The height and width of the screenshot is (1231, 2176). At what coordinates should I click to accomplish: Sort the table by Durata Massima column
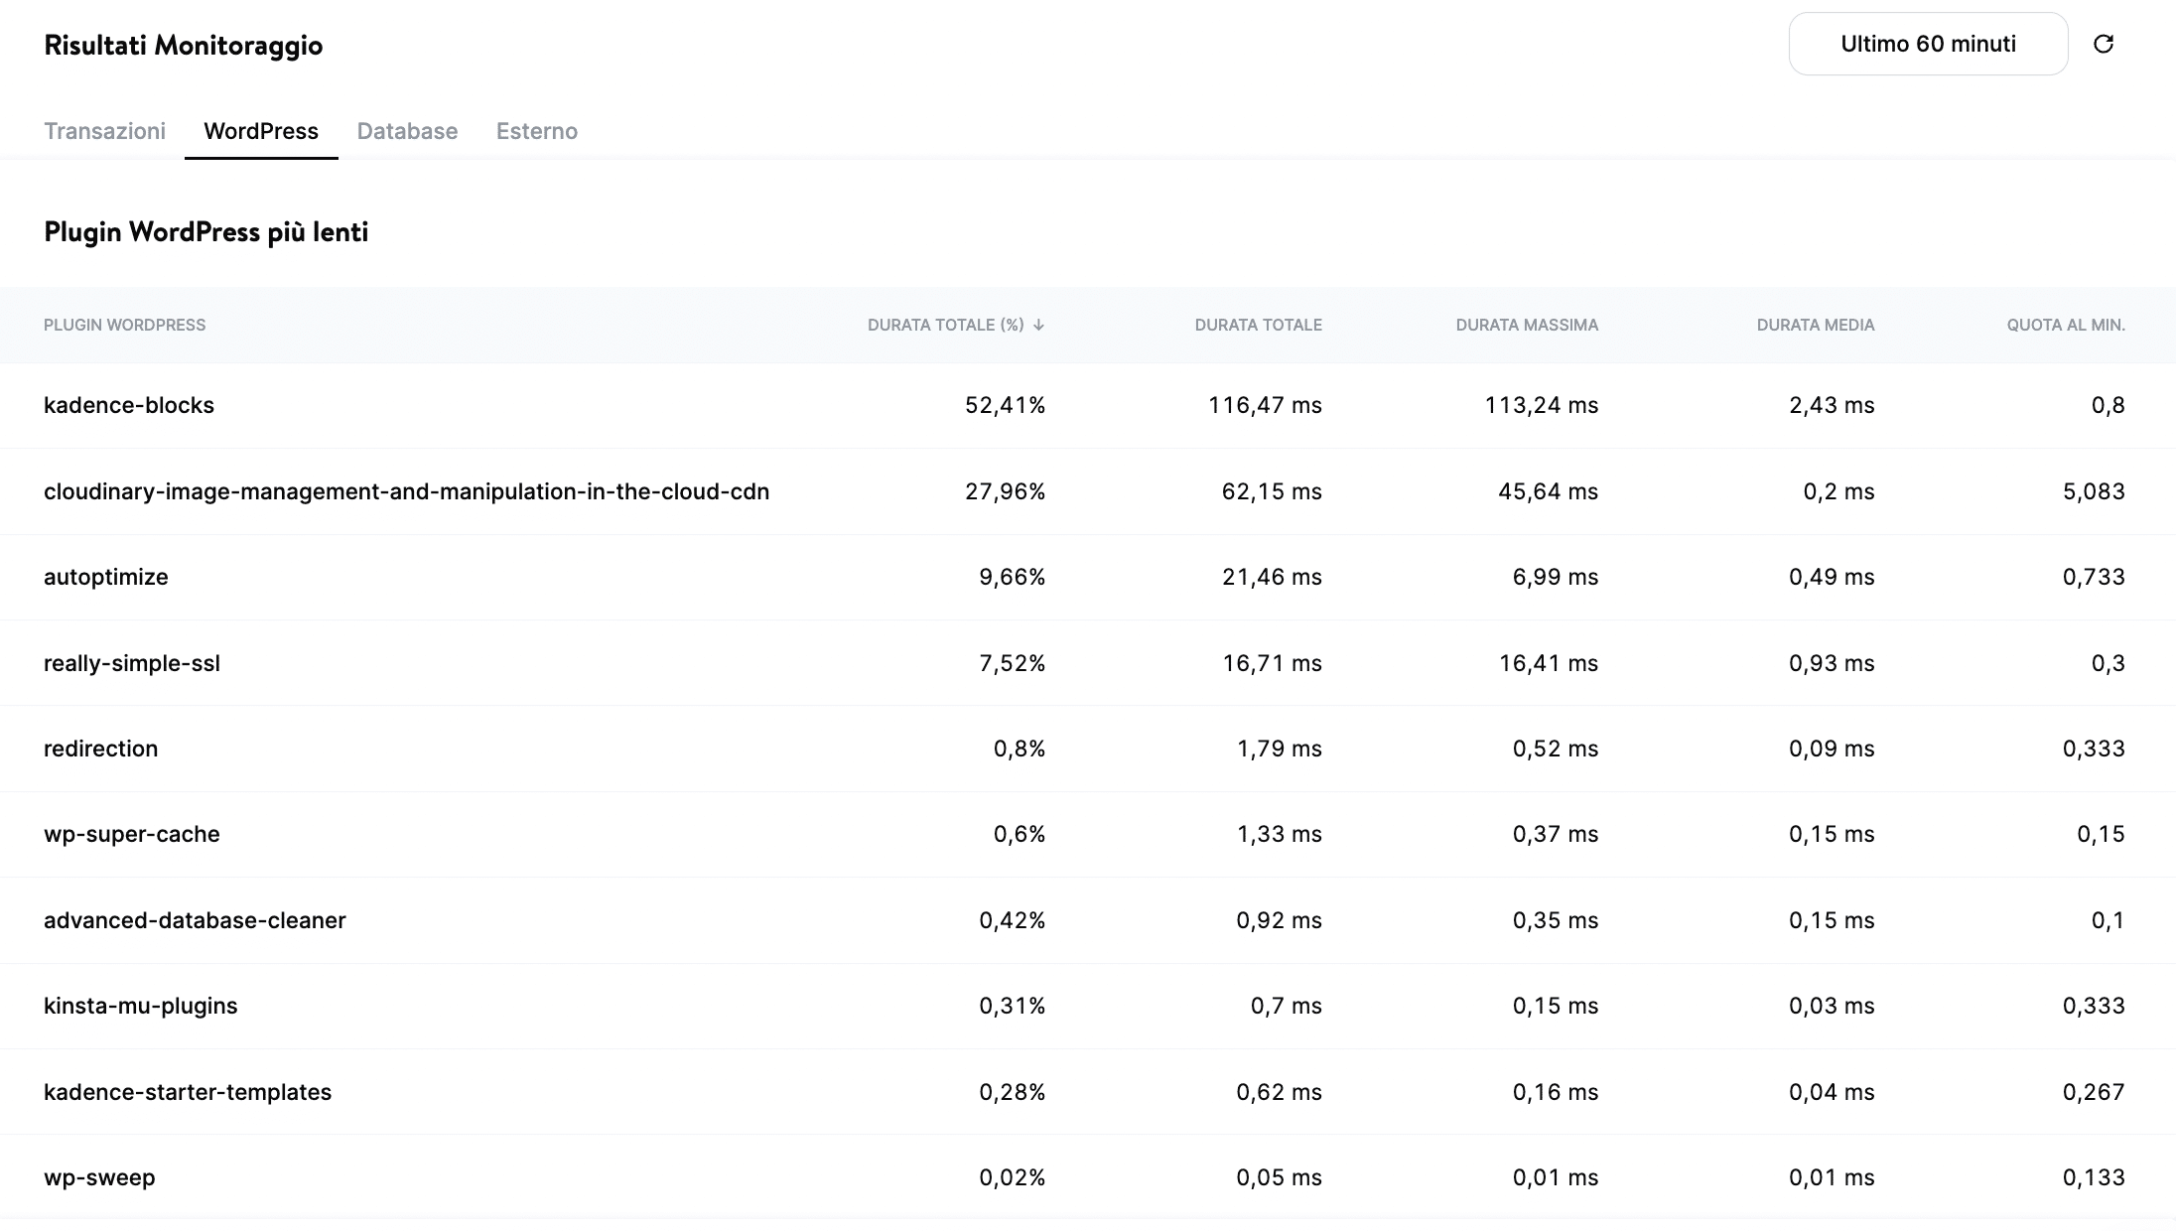point(1527,325)
